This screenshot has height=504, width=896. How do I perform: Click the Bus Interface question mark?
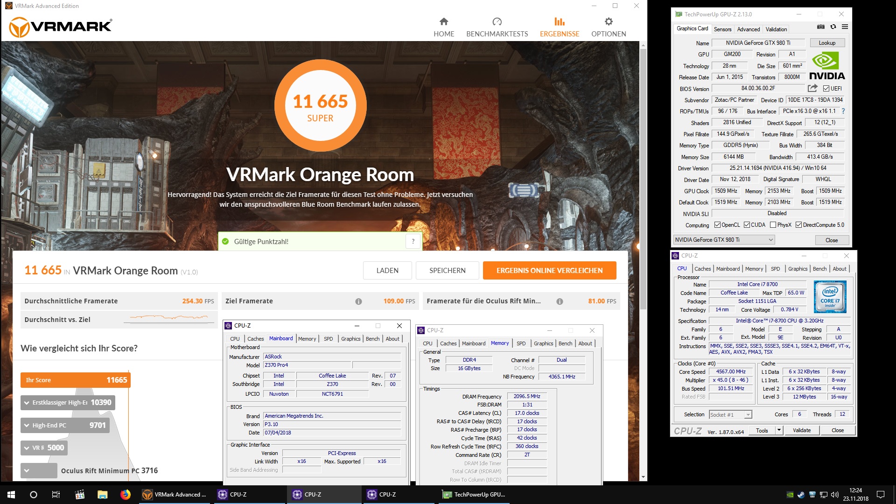tap(843, 111)
